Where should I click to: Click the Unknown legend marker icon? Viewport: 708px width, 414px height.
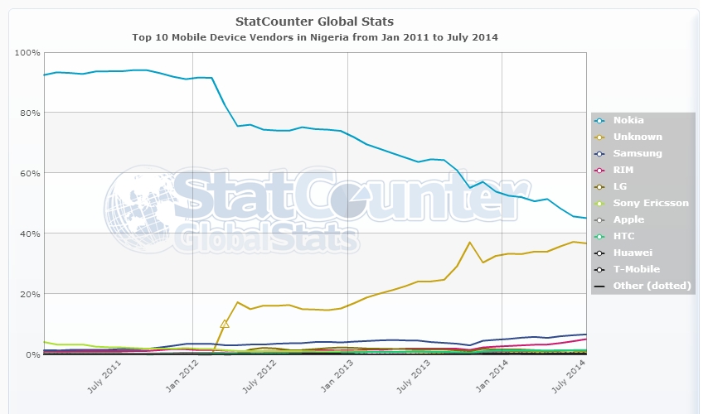coord(600,137)
